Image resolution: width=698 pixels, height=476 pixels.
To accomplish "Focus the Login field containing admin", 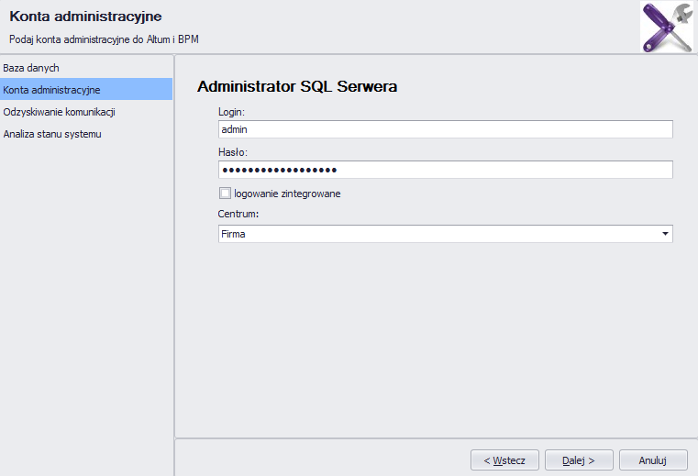I will pos(445,129).
